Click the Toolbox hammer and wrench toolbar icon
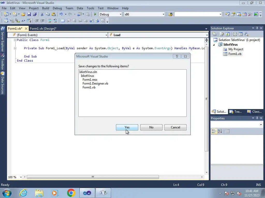265x198 pixels. coord(250,14)
